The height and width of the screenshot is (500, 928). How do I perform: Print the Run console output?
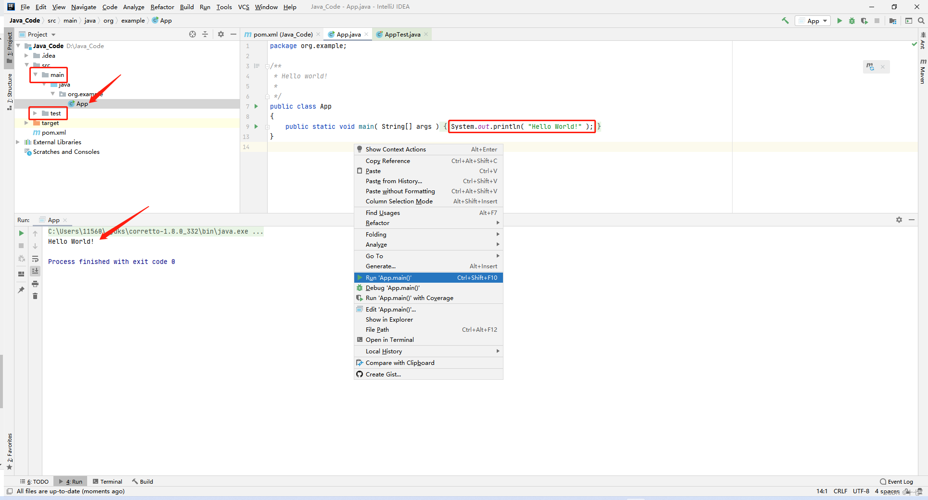(35, 284)
